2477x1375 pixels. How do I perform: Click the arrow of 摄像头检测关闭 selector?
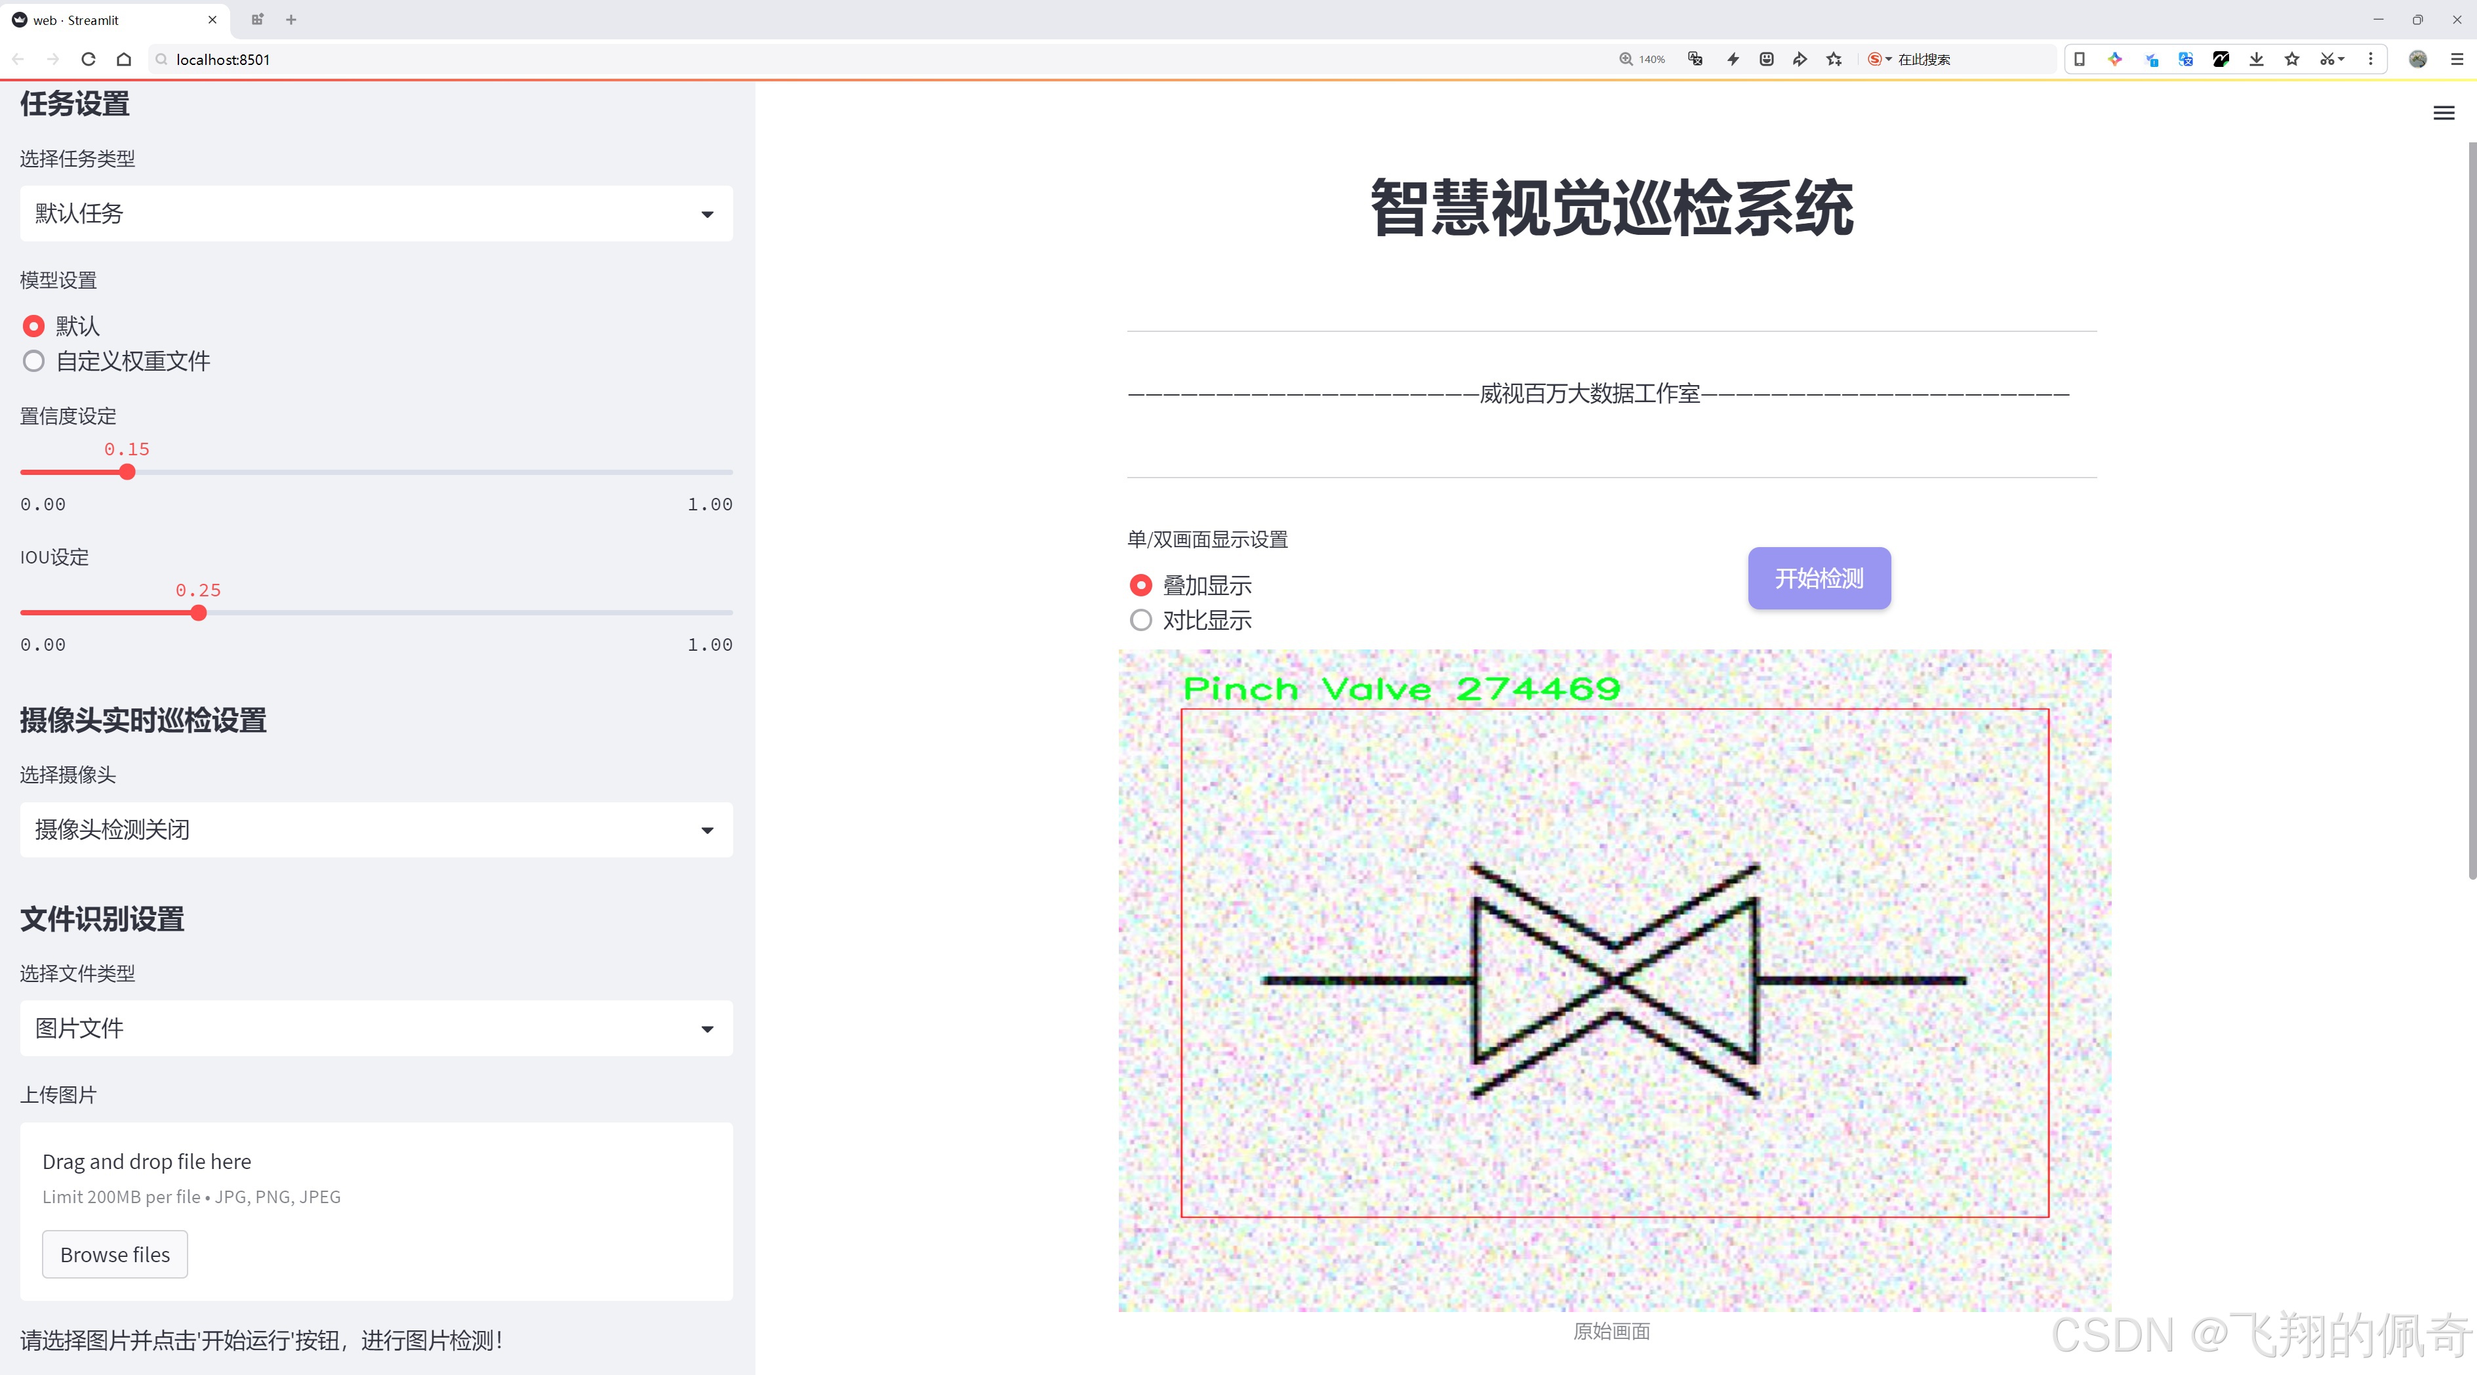click(x=708, y=831)
